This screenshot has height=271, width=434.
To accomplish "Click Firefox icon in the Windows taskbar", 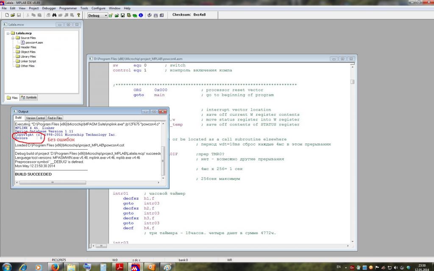I will coord(55,267).
